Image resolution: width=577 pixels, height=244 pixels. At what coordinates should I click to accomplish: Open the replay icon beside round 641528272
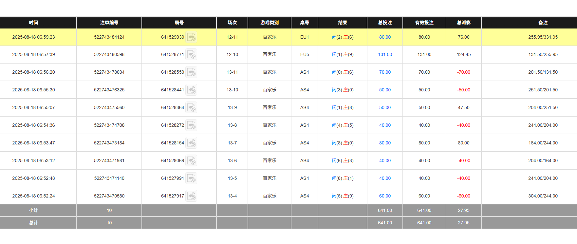coord(192,125)
